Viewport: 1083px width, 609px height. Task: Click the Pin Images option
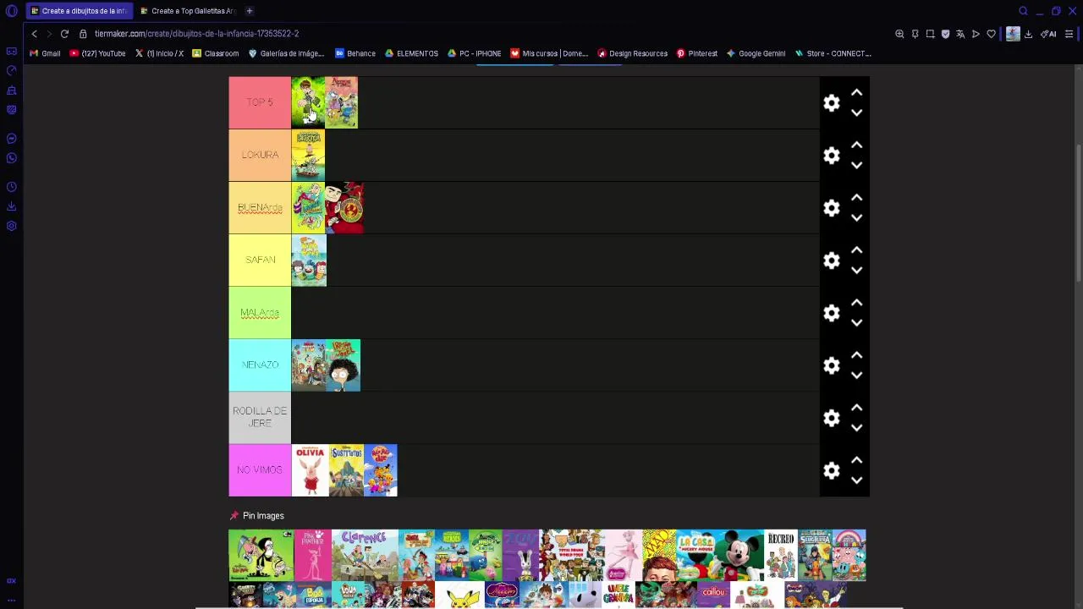pos(257,516)
